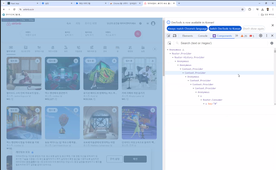
Task: Select the 국립공원 category icon
Action: click(x=79, y=49)
